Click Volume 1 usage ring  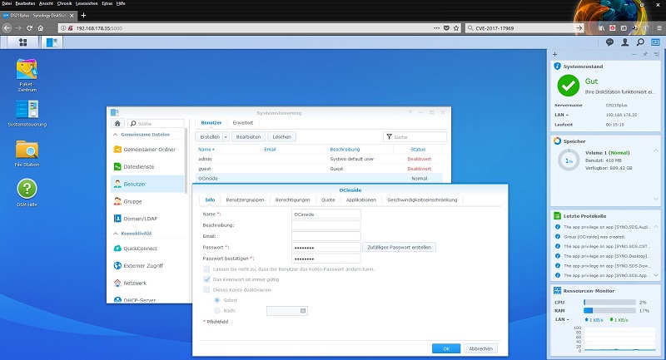[x=569, y=160]
